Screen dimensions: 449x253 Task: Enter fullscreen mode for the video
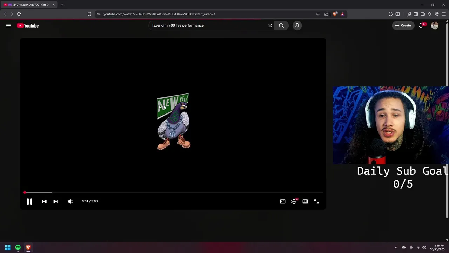pyautogui.click(x=316, y=201)
